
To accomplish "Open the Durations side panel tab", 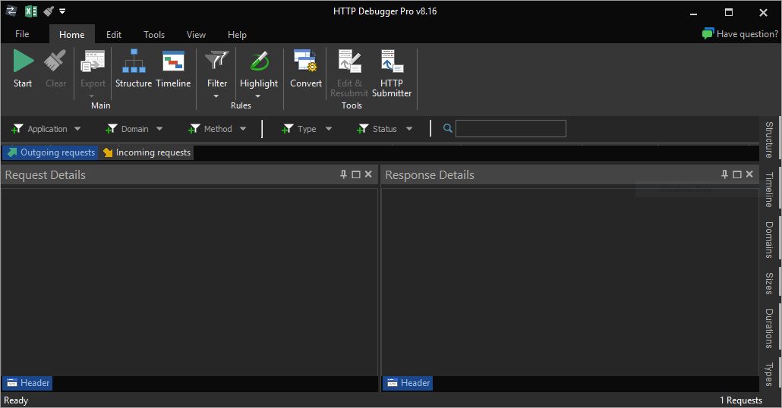I will [x=770, y=328].
